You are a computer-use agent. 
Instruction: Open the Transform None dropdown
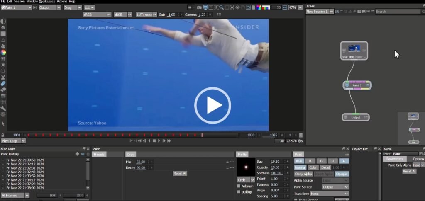329,194
